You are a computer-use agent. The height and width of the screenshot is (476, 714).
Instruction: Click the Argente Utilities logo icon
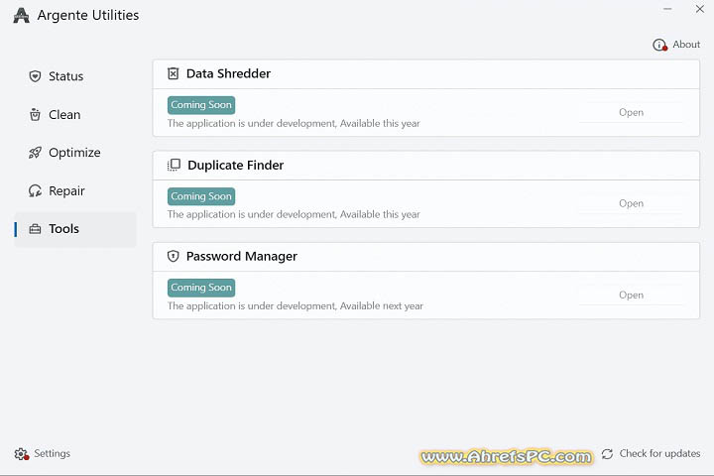click(x=22, y=16)
